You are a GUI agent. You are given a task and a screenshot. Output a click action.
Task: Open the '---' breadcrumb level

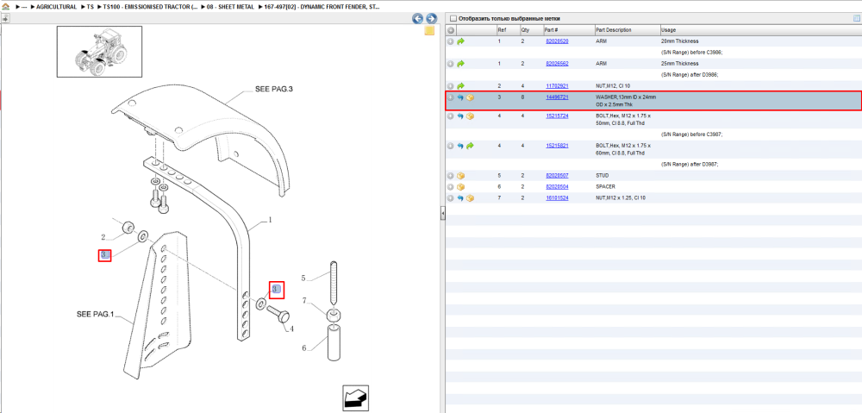[23, 7]
